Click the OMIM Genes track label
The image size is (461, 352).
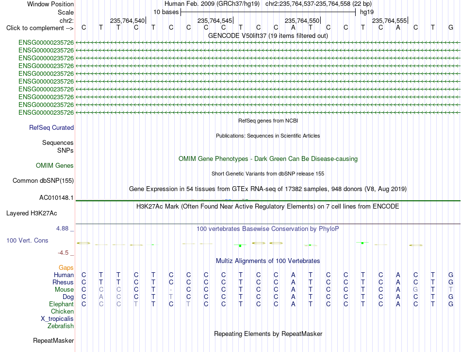tap(55, 165)
